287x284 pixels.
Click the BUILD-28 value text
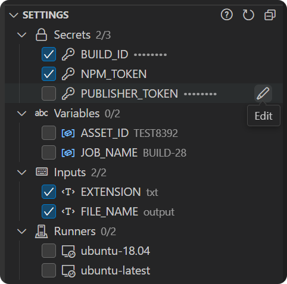tap(165, 153)
